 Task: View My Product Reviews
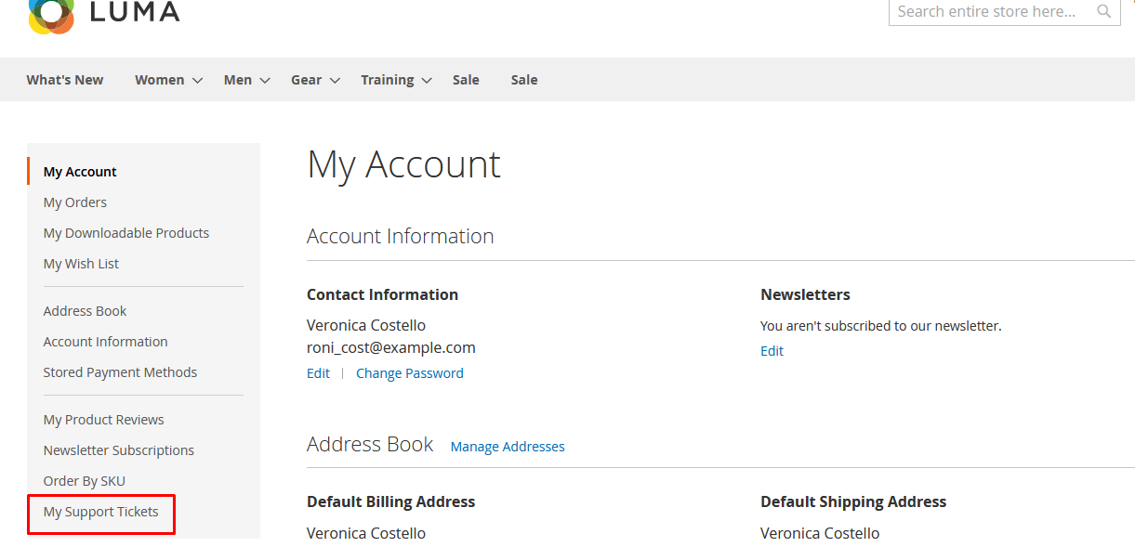(x=103, y=420)
